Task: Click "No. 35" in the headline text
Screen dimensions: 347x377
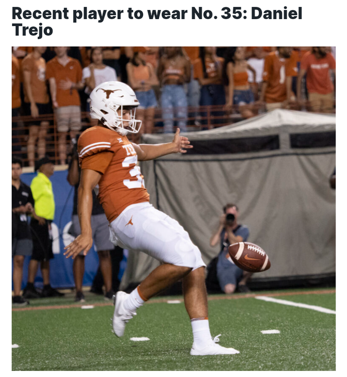Action: pos(216,14)
